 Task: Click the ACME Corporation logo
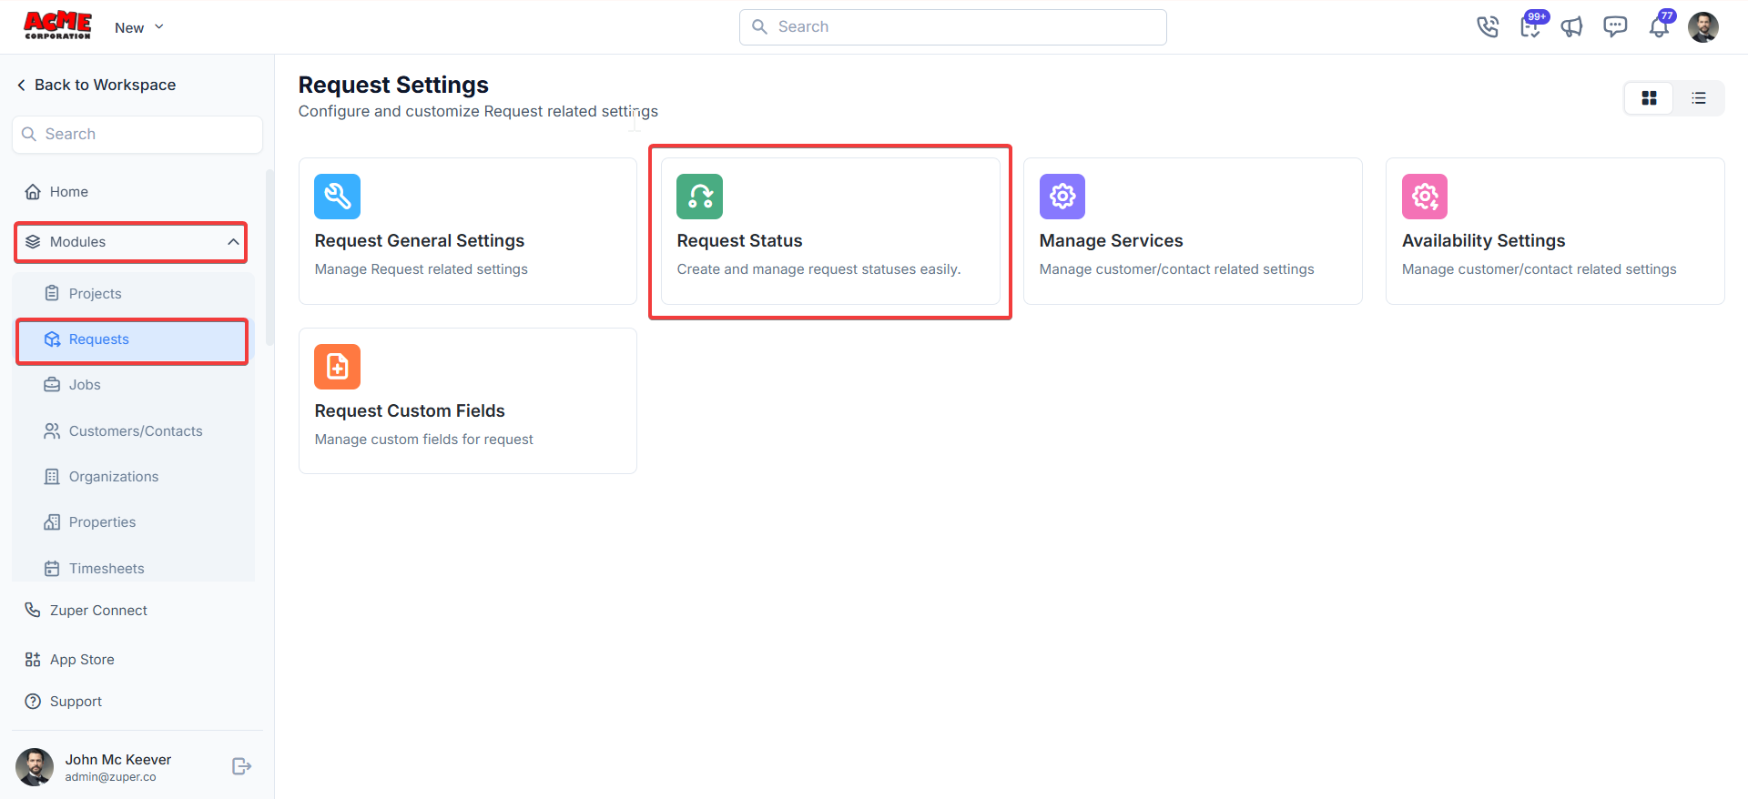pos(57,25)
